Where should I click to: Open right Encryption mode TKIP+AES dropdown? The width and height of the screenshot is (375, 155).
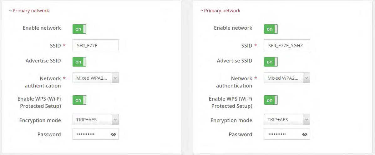pos(287,119)
